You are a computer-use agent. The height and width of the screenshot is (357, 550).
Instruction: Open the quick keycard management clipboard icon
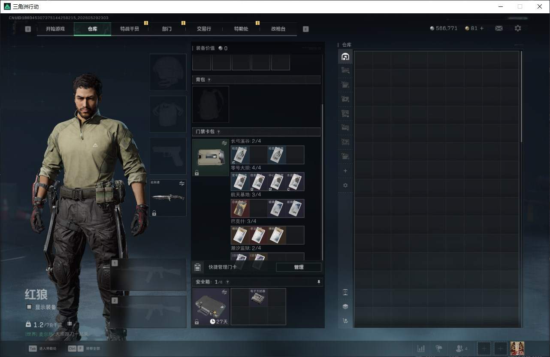[x=197, y=267]
